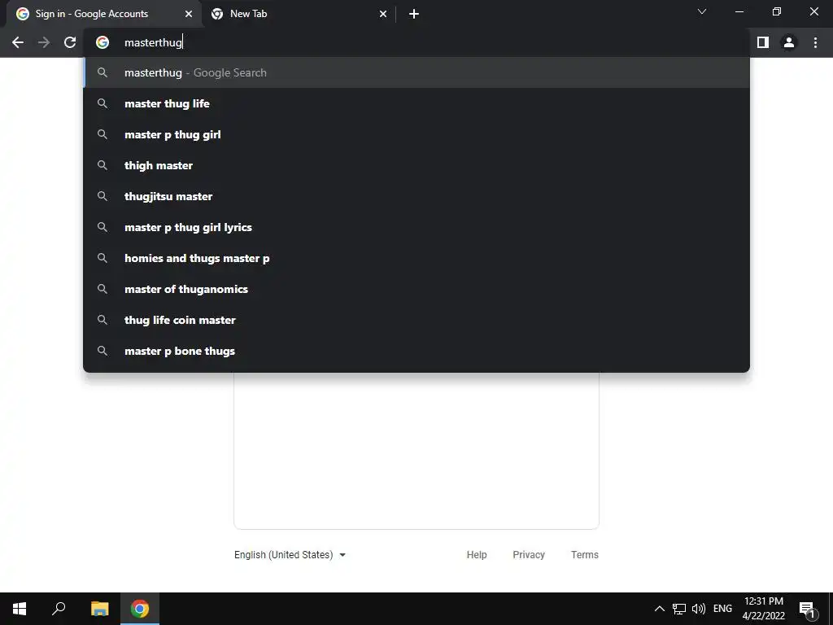This screenshot has height=625, width=833.
Task: Click in the address bar containing masterthug
Action: (x=416, y=42)
